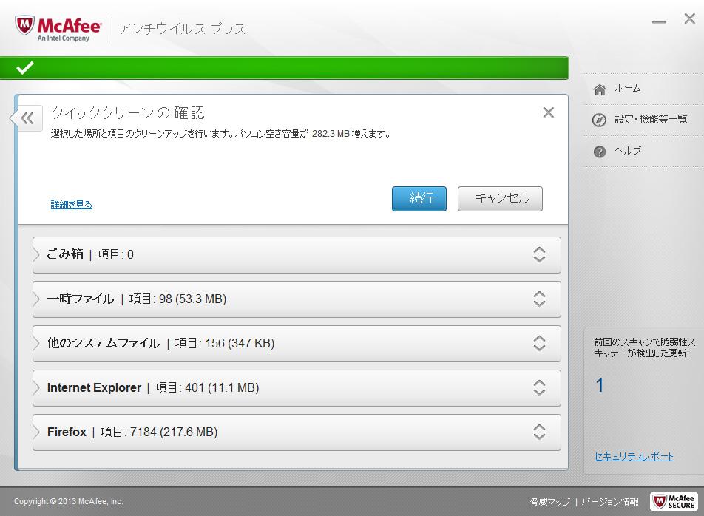Minimize the McAfee window
The height and width of the screenshot is (516, 704).
pyautogui.click(x=659, y=21)
